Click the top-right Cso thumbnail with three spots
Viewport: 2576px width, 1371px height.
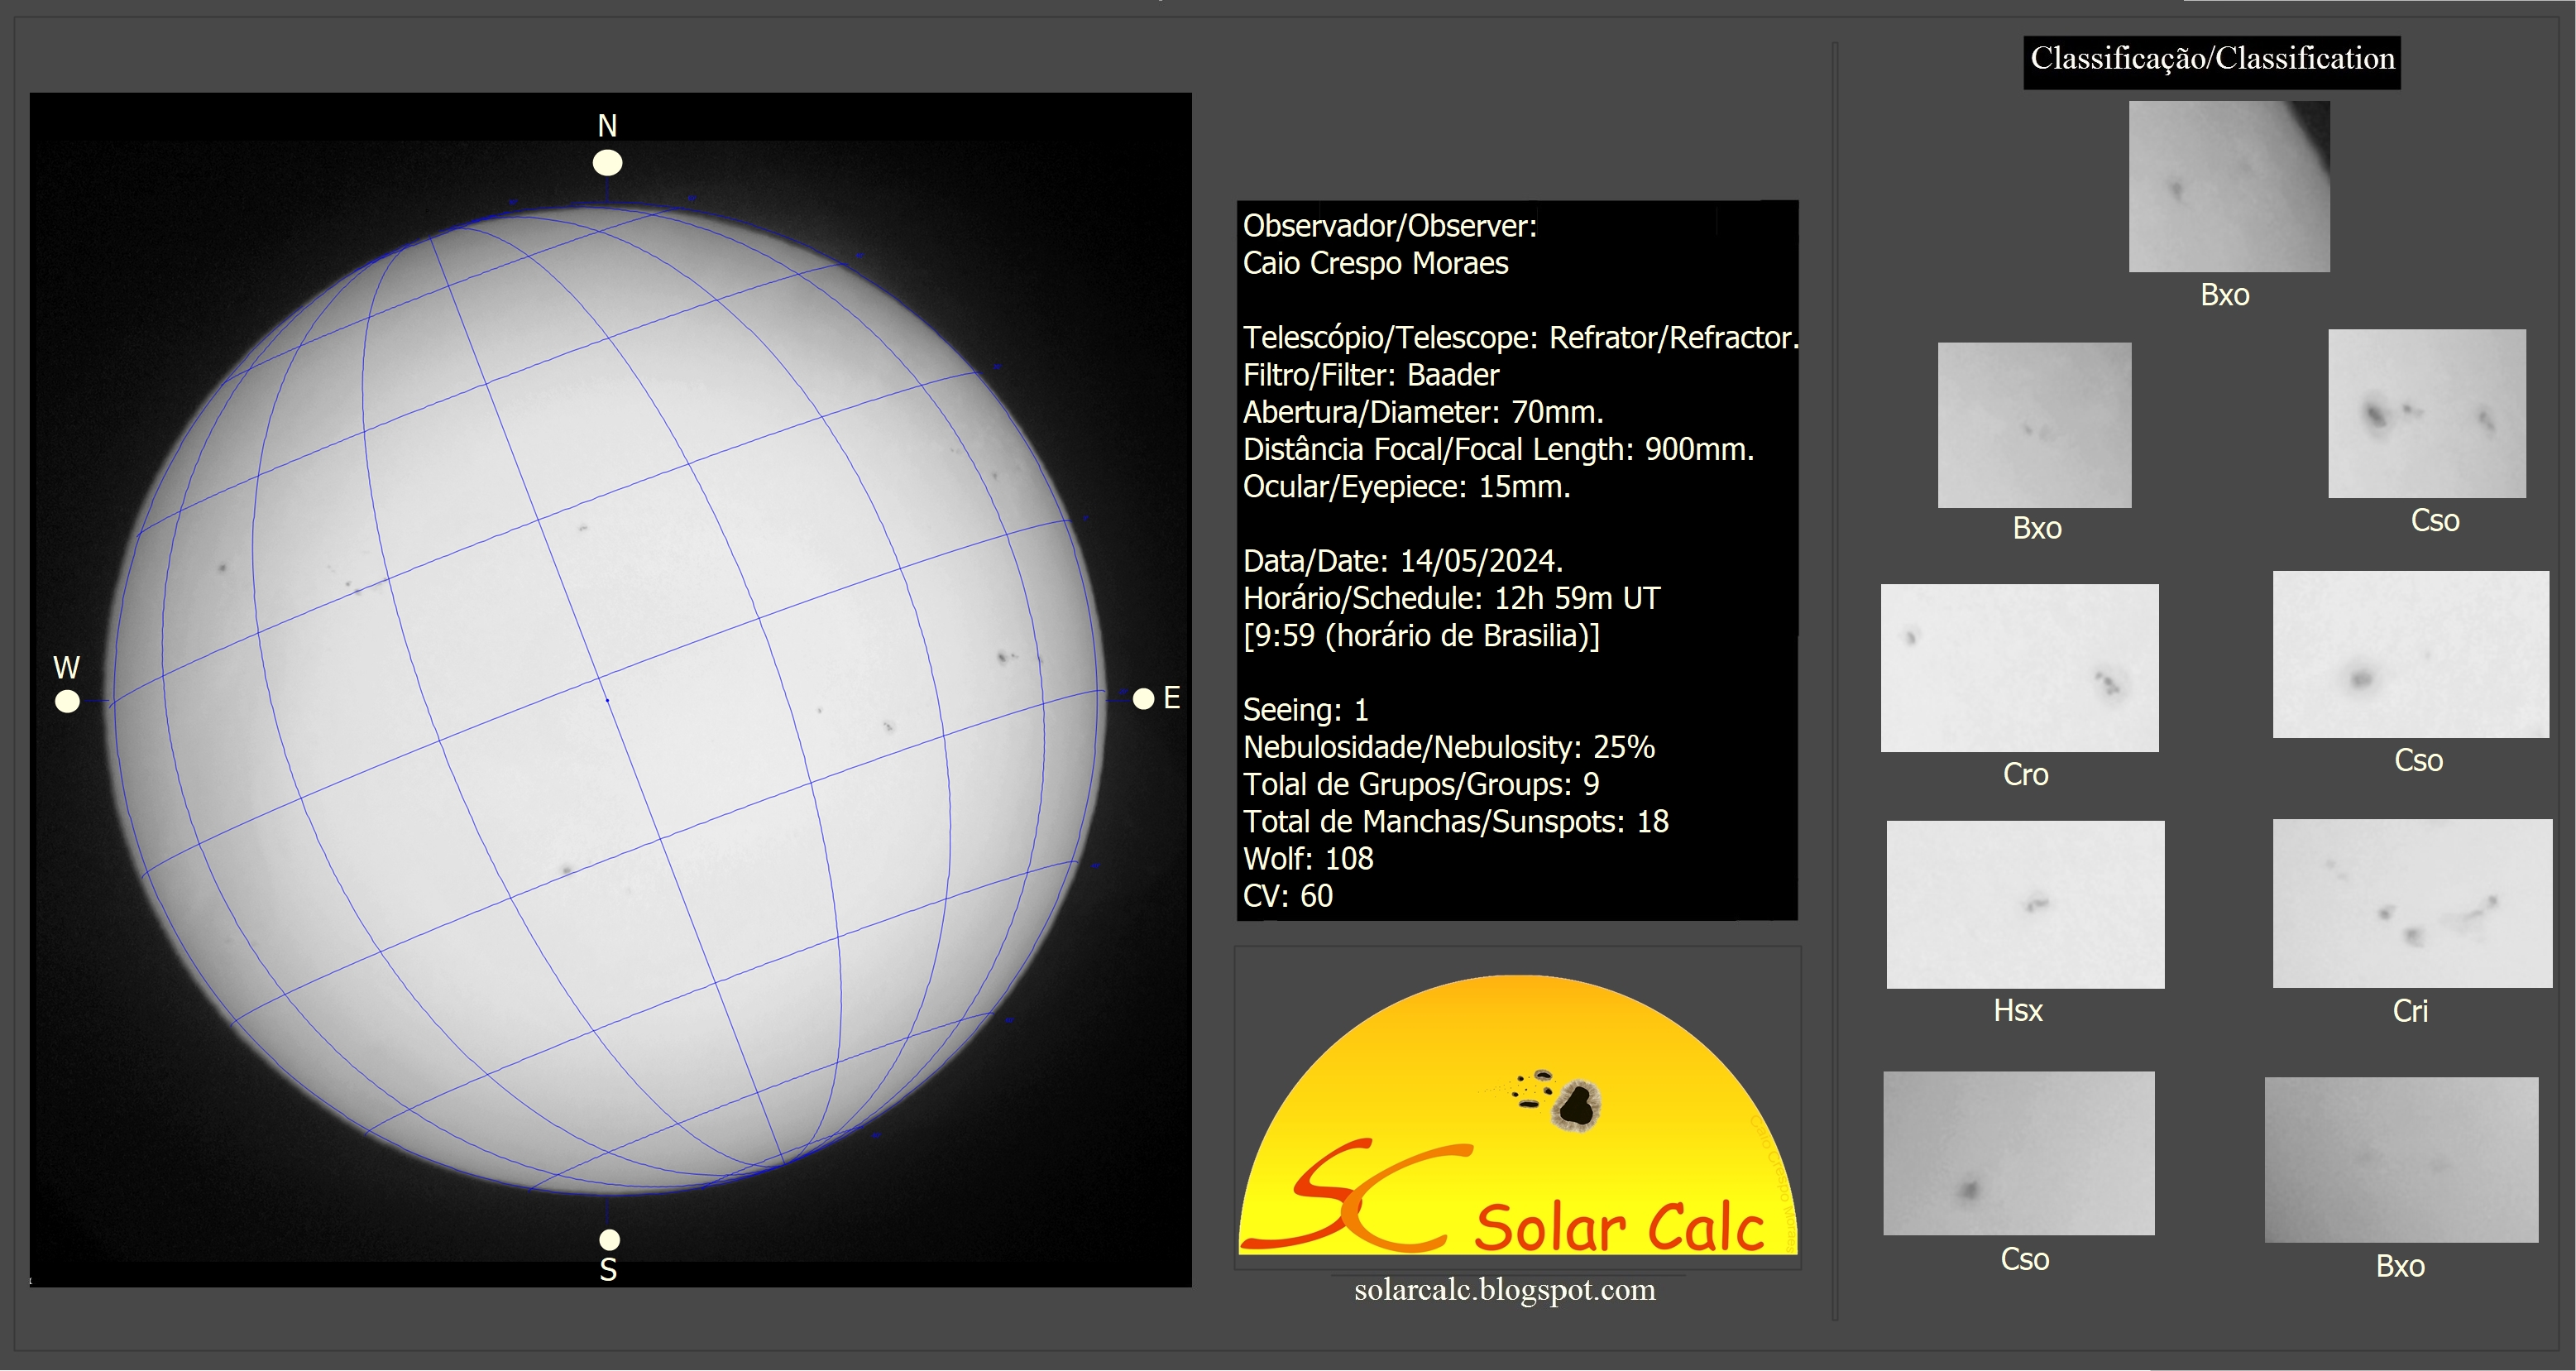[x=2426, y=413]
